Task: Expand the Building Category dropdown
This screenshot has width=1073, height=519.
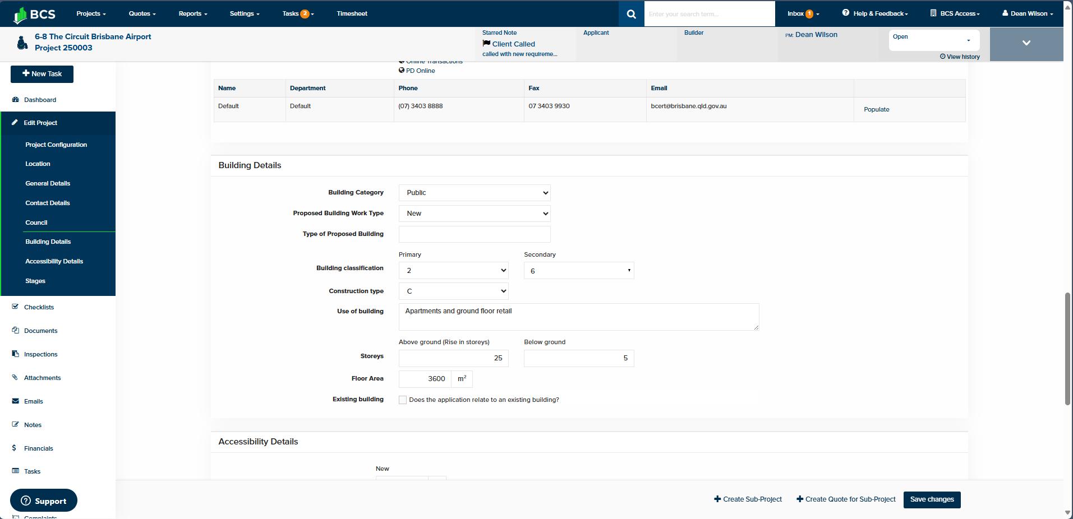Action: (474, 193)
